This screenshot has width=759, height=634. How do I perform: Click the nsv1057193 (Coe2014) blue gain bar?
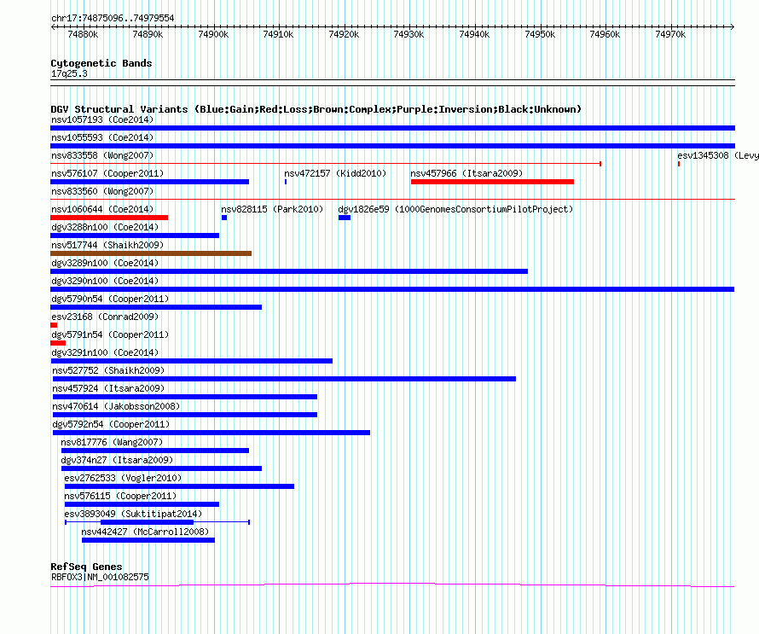point(392,128)
